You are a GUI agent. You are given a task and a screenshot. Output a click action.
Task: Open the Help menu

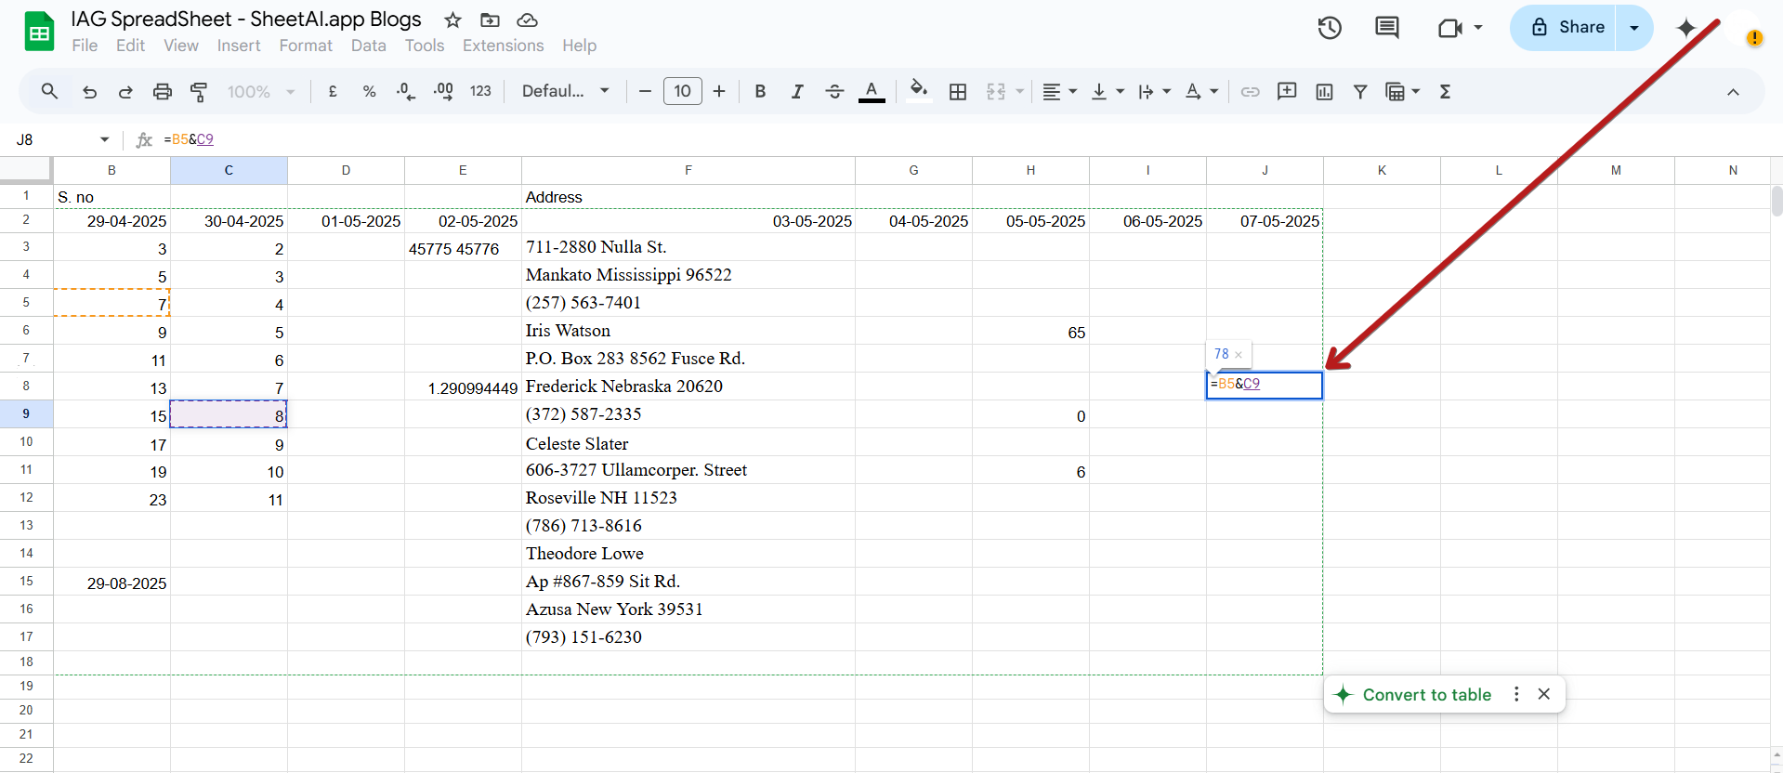pos(579,46)
